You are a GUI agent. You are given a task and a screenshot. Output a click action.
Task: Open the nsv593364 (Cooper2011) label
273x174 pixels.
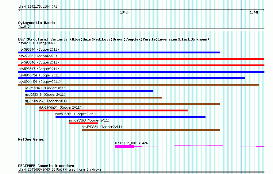click(102, 127)
